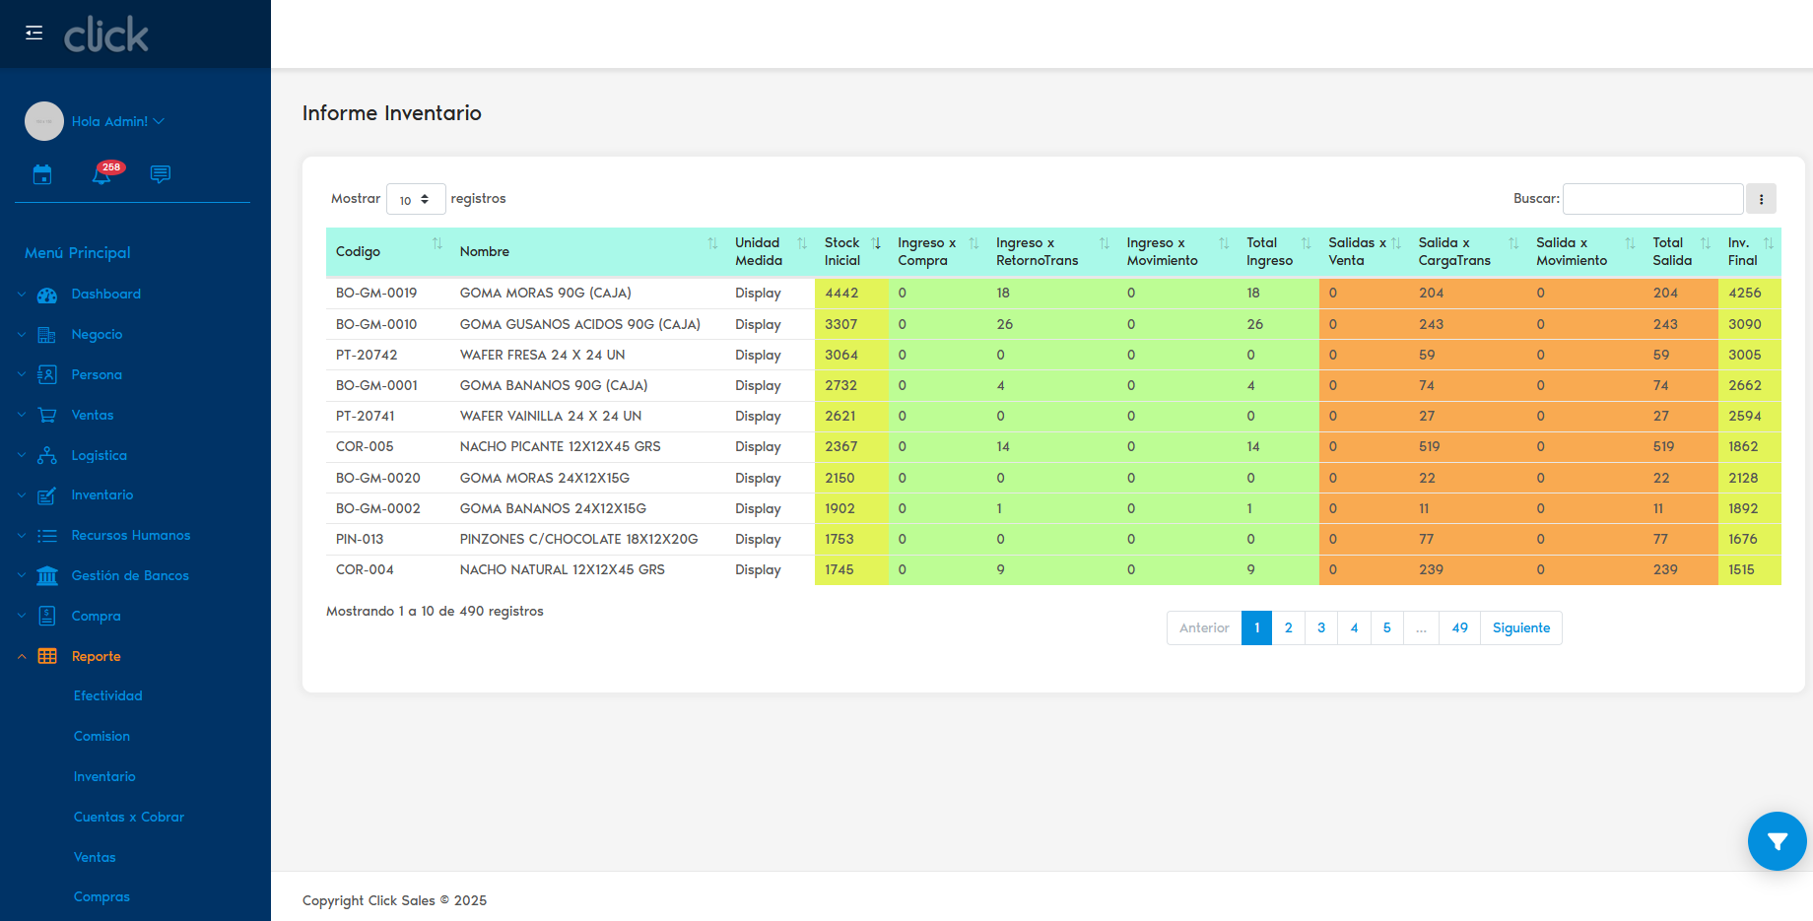Click the three-dot options button beside search

[1761, 199]
